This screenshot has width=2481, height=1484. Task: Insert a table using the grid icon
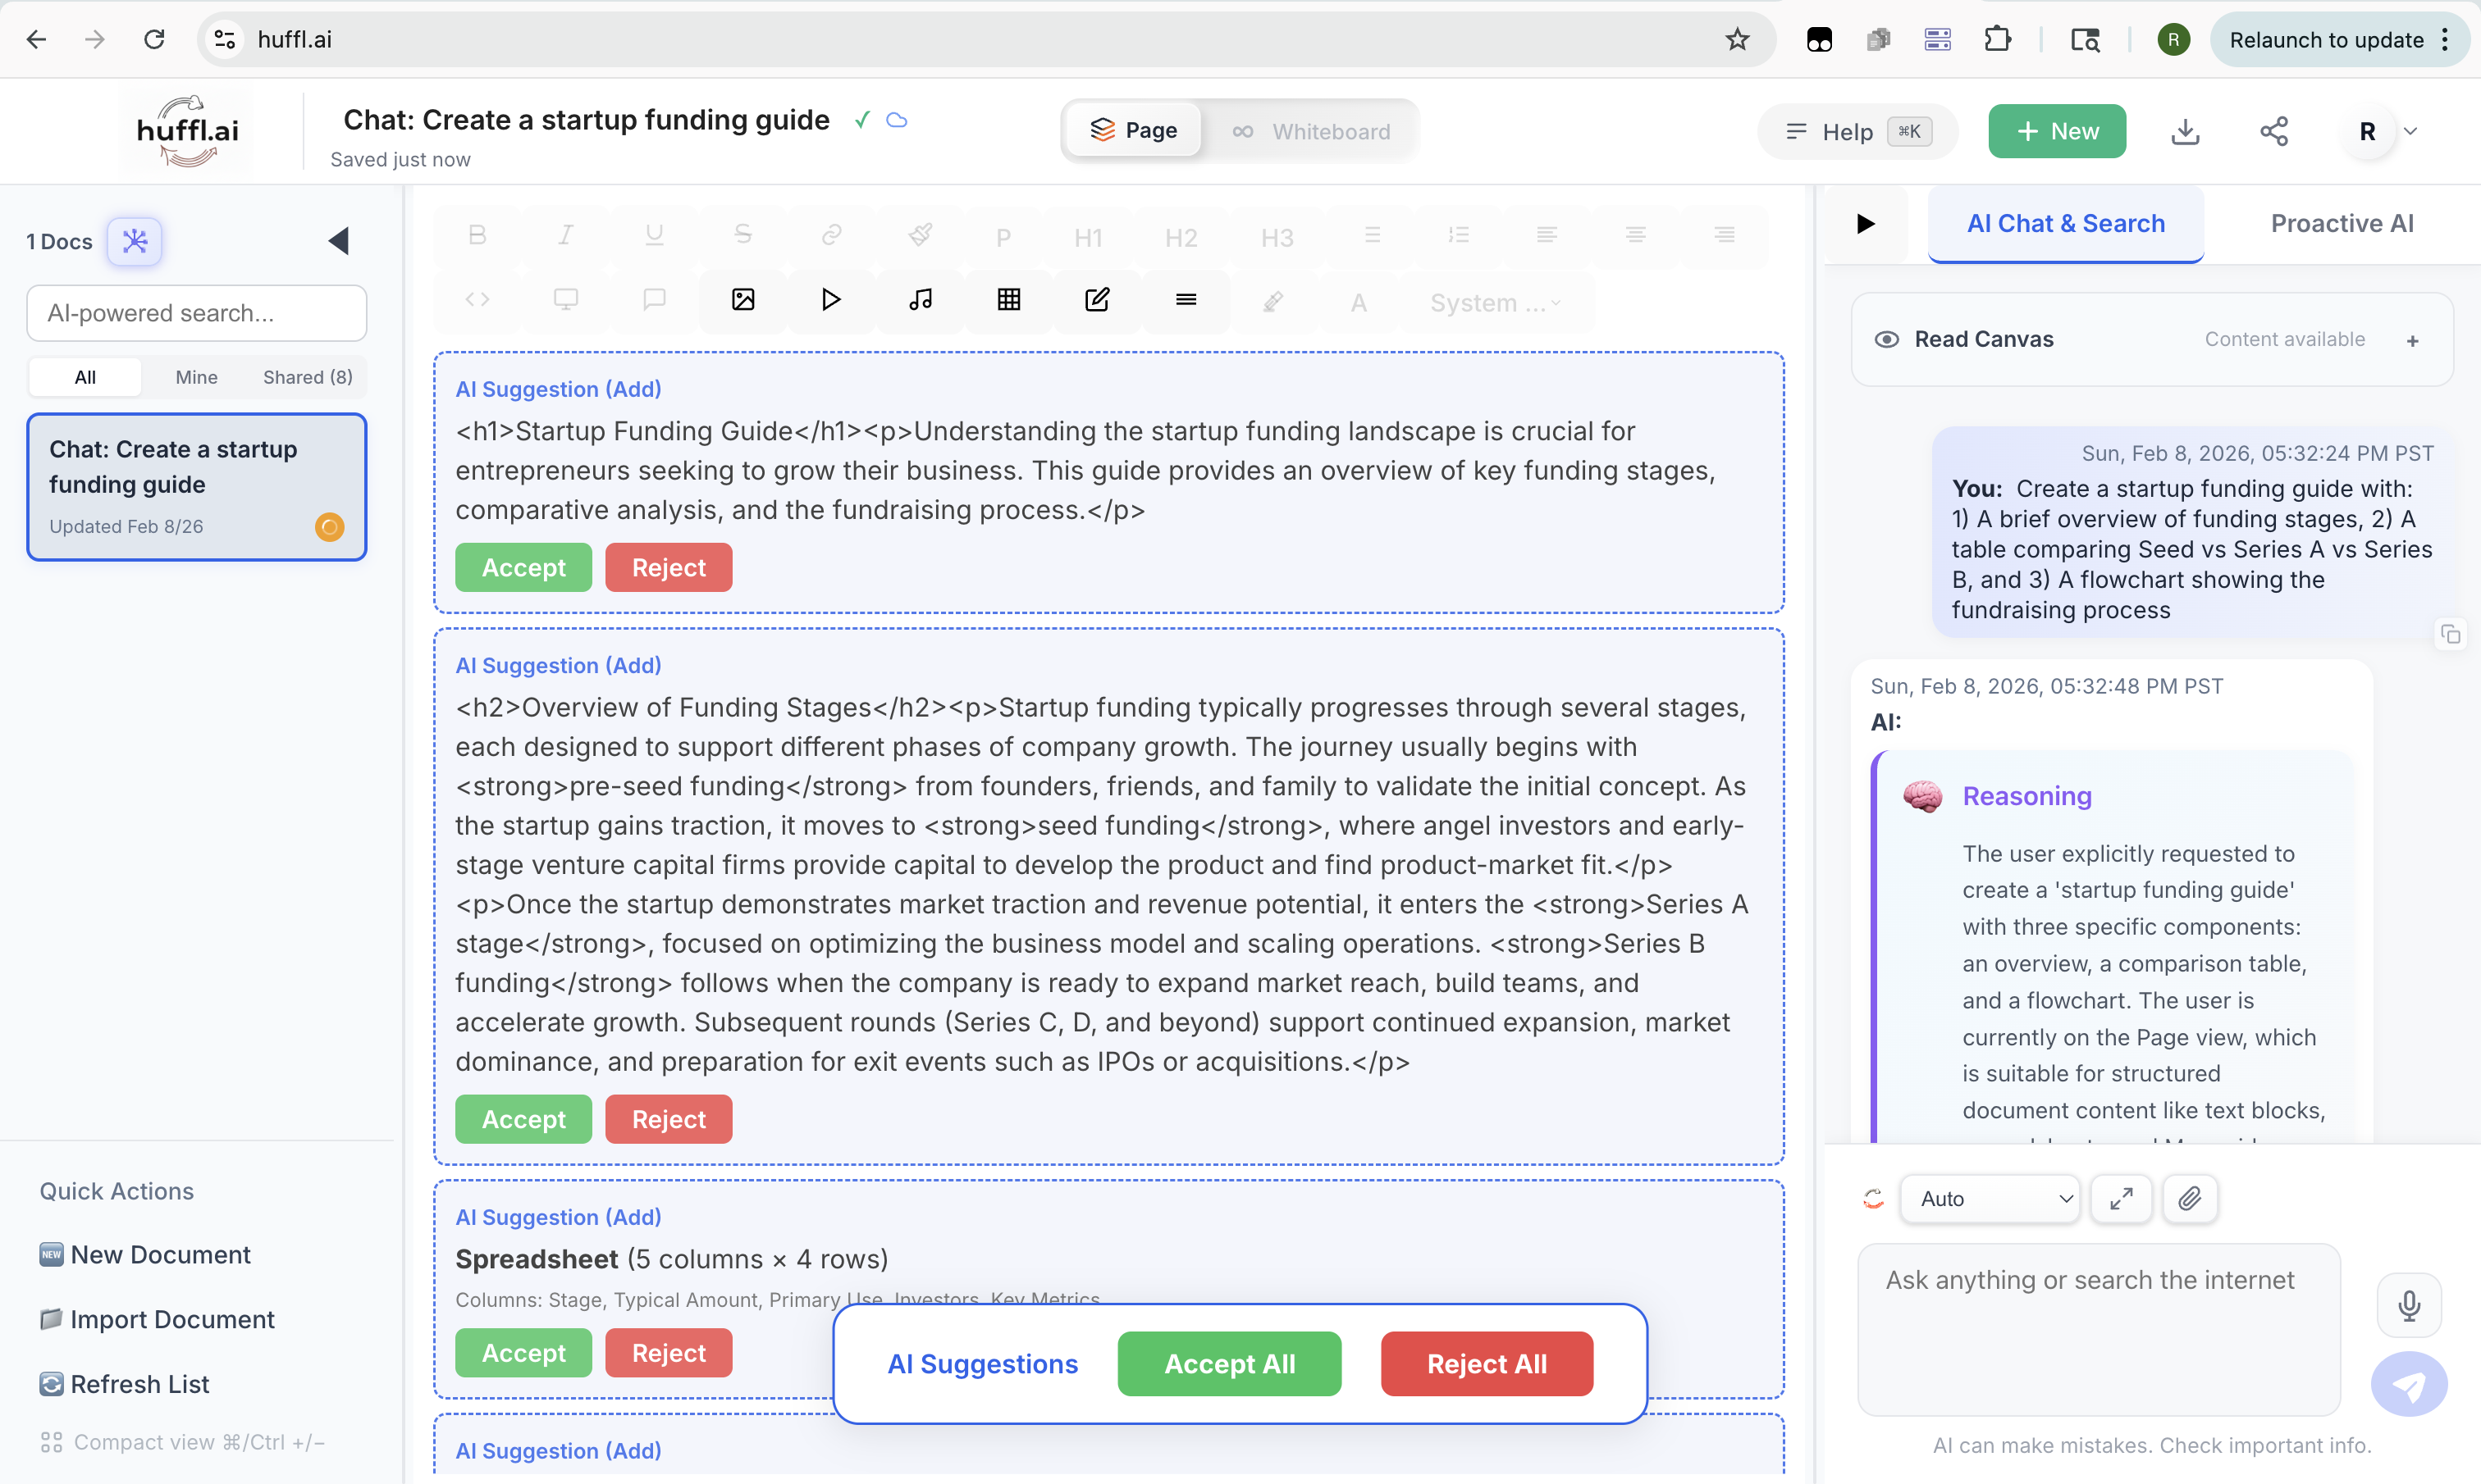(1008, 300)
